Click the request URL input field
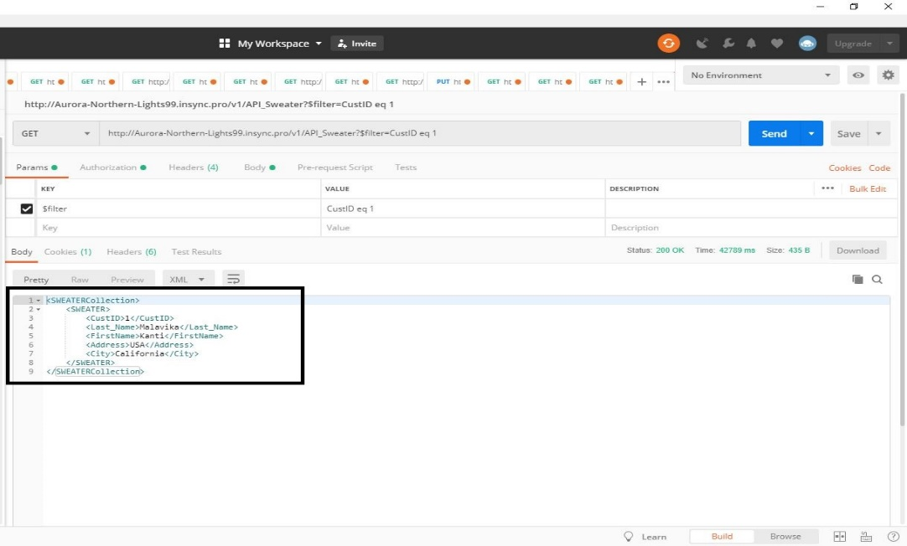This screenshot has width=907, height=546. click(419, 133)
